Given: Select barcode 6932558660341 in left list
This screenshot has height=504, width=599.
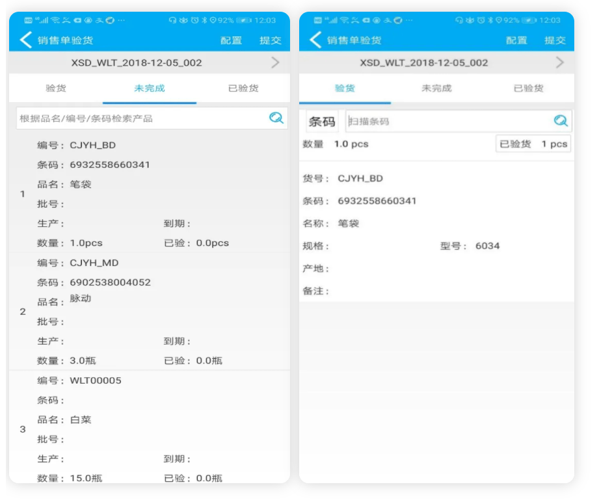Looking at the screenshot, I should pyautogui.click(x=110, y=165).
